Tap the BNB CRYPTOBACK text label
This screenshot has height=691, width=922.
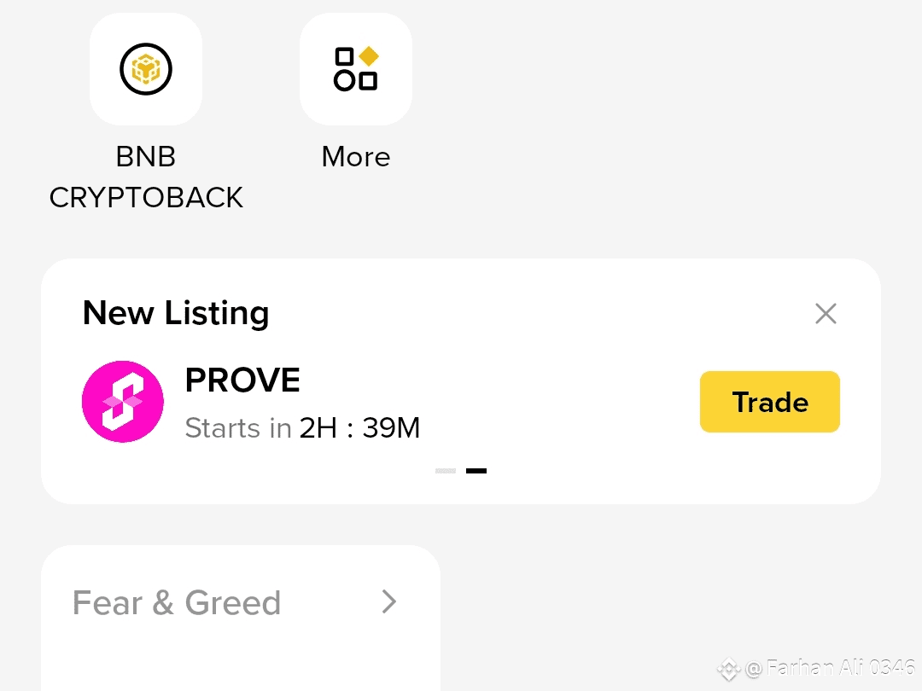(146, 177)
